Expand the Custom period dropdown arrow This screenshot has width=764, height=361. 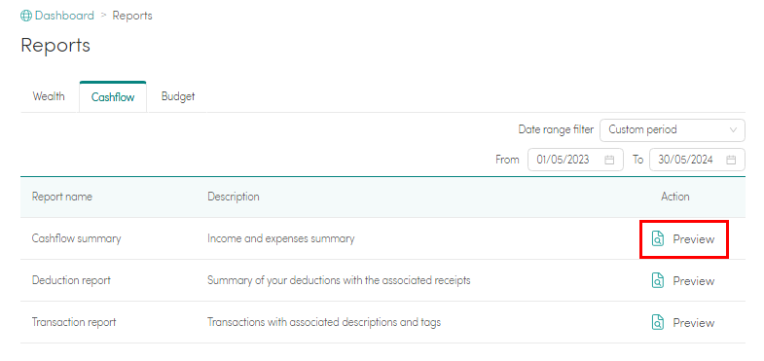pyautogui.click(x=733, y=130)
